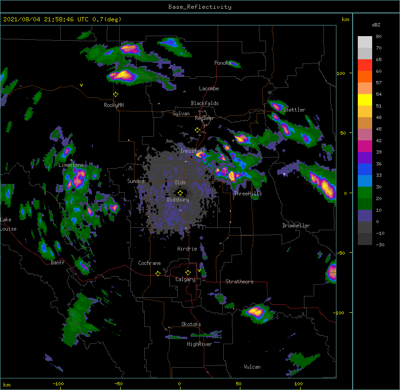This screenshot has height=390, width=400.
Task: Pick the dark orange 57-60 dBZ legend band
Action: click(x=365, y=77)
